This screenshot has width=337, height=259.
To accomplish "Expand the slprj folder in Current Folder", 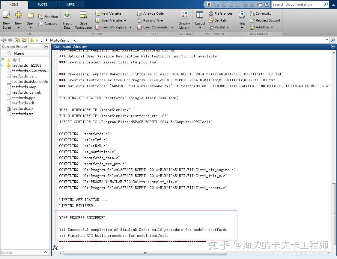I will (x=2, y=60).
